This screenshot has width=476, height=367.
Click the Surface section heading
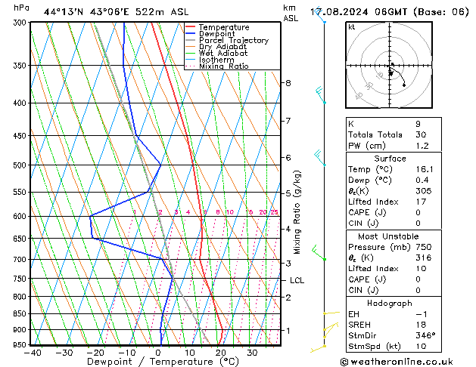pyautogui.click(x=390, y=159)
